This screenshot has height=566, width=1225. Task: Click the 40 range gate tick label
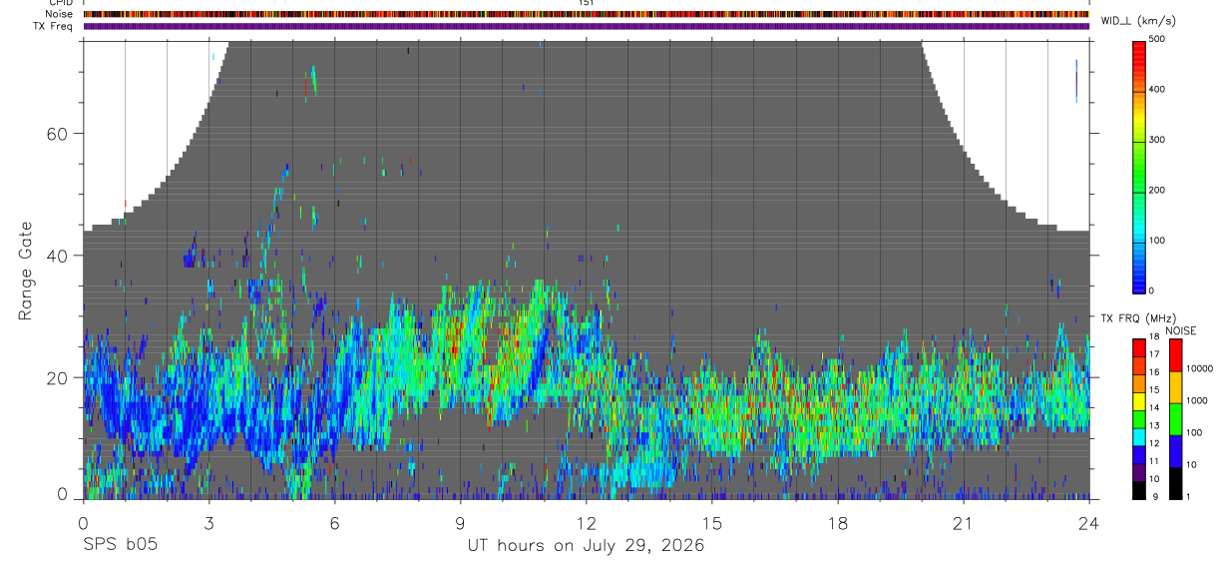tap(68, 256)
